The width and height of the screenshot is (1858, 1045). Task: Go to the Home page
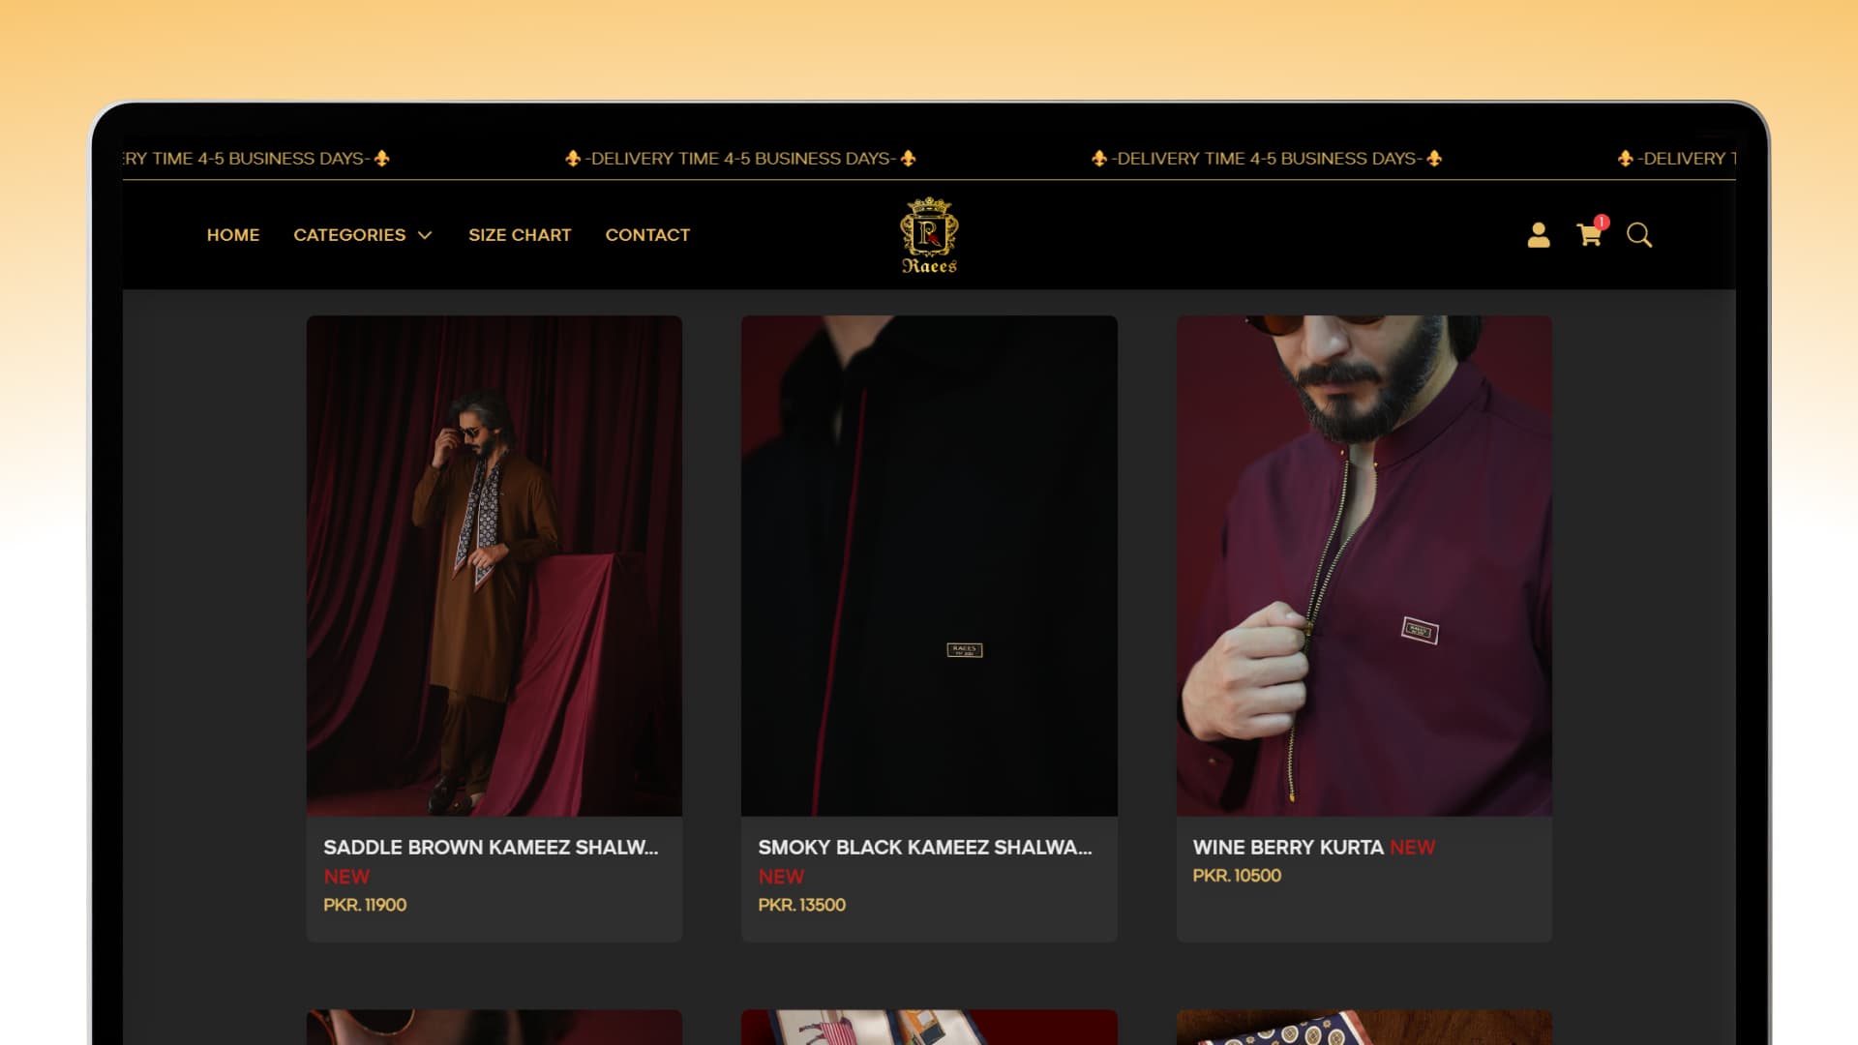[x=233, y=235]
